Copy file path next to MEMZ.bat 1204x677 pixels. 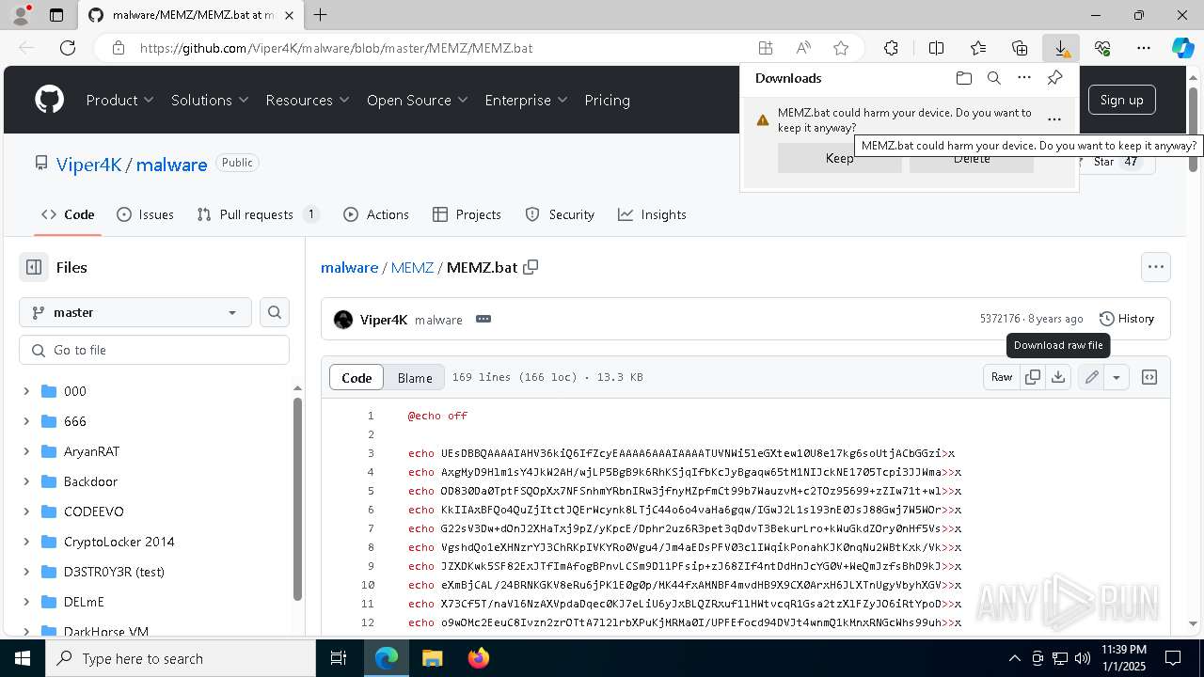coord(531,267)
